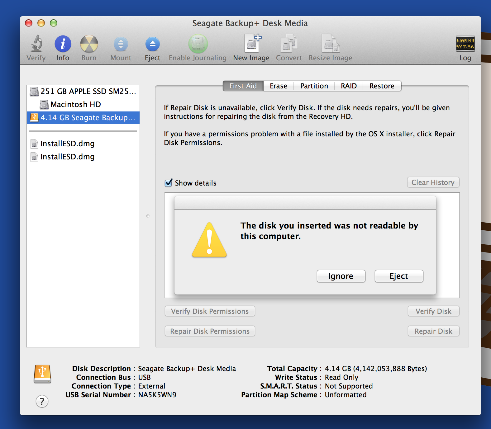Screen dimensions: 491x429
Task: Click the sidebar splitter handle dot
Action: point(148,216)
